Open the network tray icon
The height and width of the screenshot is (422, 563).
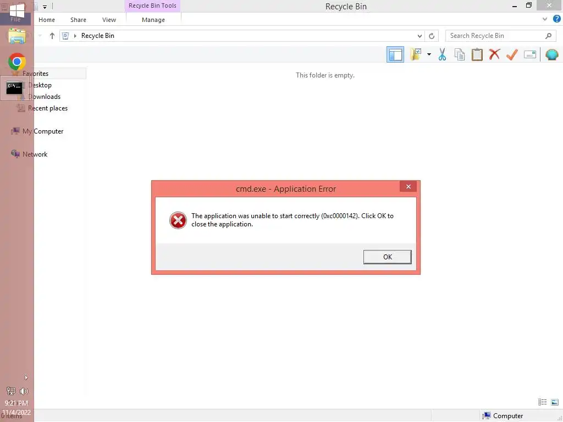click(11, 391)
